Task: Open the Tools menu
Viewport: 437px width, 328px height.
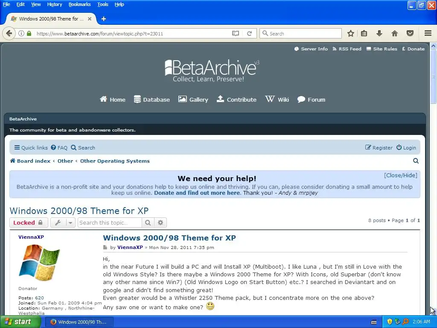Action: coord(102,4)
